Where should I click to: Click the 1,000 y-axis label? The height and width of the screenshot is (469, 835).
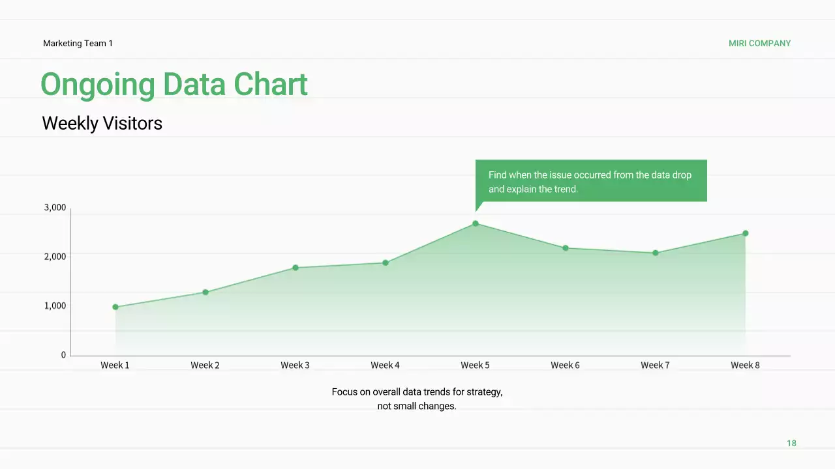click(55, 306)
